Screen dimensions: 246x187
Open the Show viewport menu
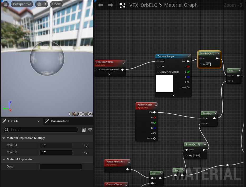[x=56, y=4]
